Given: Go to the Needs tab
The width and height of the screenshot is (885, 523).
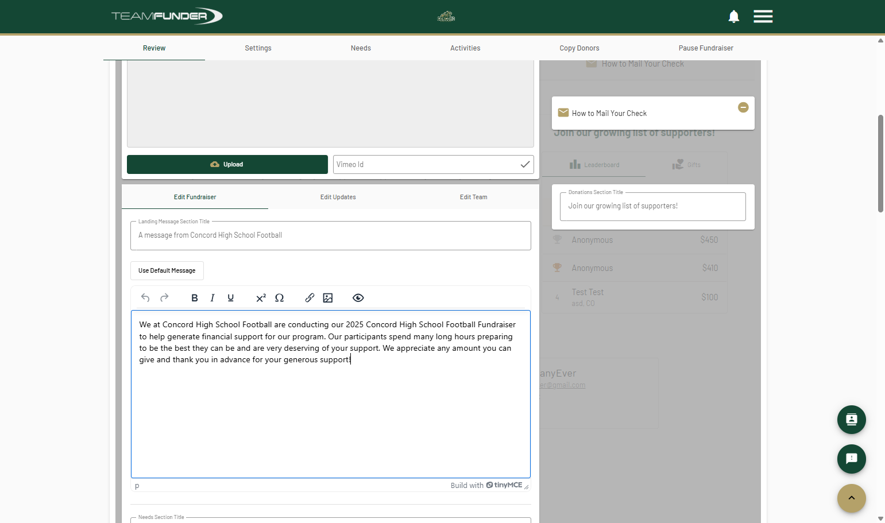Looking at the screenshot, I should pos(361,48).
